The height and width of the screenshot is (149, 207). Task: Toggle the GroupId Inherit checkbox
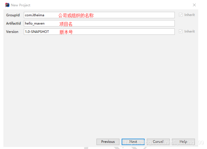coord(181,15)
